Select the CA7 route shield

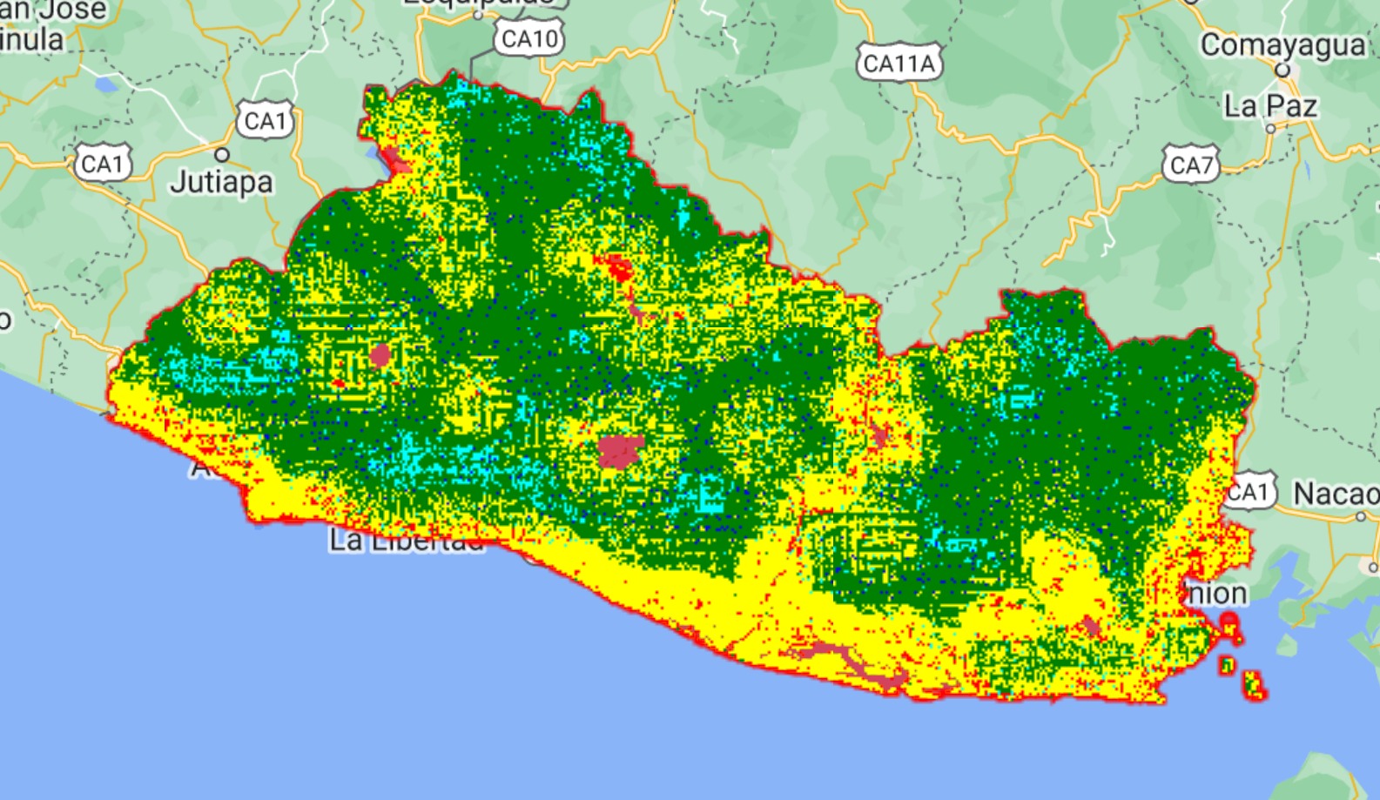pyautogui.click(x=1190, y=165)
